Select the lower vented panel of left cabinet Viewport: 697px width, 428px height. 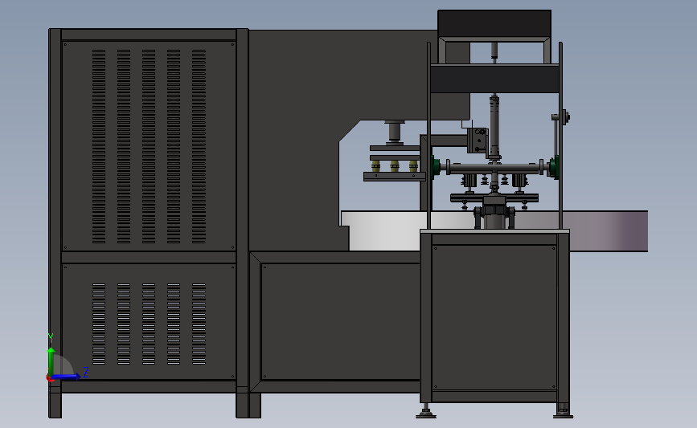click(x=149, y=323)
